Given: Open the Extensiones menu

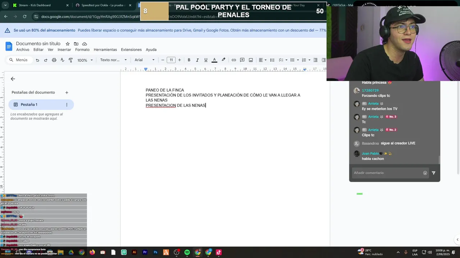Looking at the screenshot, I should (131, 50).
